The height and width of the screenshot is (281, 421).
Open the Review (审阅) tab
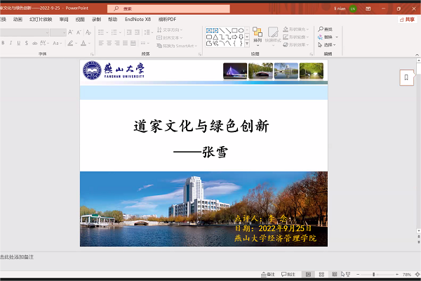pyautogui.click(x=65, y=20)
